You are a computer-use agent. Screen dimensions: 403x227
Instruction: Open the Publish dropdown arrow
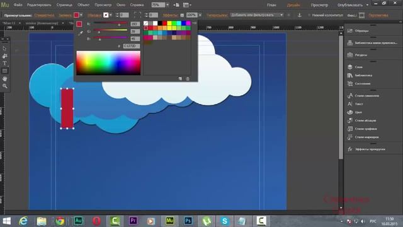click(367, 5)
